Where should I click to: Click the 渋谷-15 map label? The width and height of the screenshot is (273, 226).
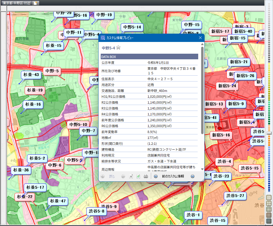pos(217,221)
